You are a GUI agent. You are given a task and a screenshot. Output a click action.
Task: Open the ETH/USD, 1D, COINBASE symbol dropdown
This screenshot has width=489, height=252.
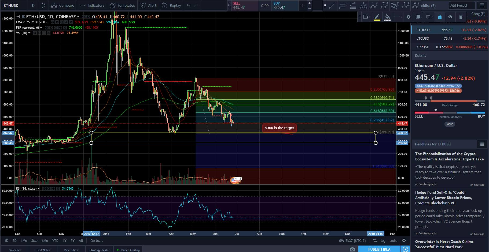[78, 17]
